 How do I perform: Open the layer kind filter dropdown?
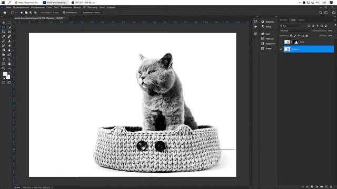coord(290,26)
